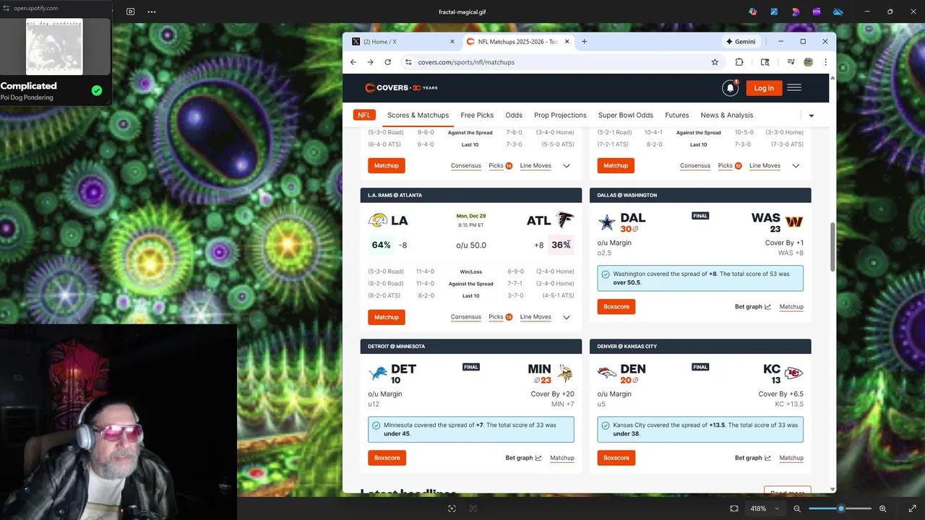925x520 pixels.
Task: Open Odds menu item
Action: (x=514, y=115)
